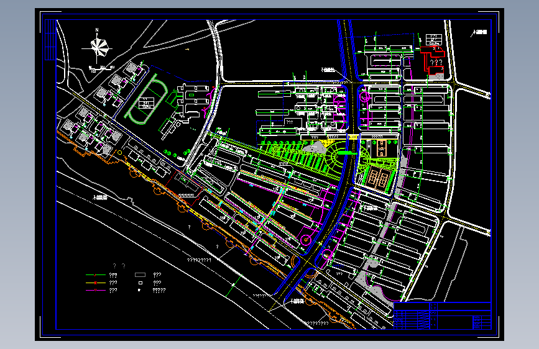Click the scale bar below the compass
This screenshot has width=539, height=349.
coord(102,69)
